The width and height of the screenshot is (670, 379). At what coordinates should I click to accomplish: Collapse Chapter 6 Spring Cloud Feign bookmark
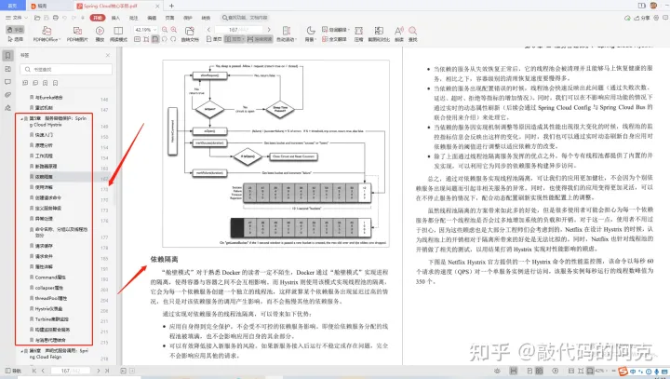(21, 351)
